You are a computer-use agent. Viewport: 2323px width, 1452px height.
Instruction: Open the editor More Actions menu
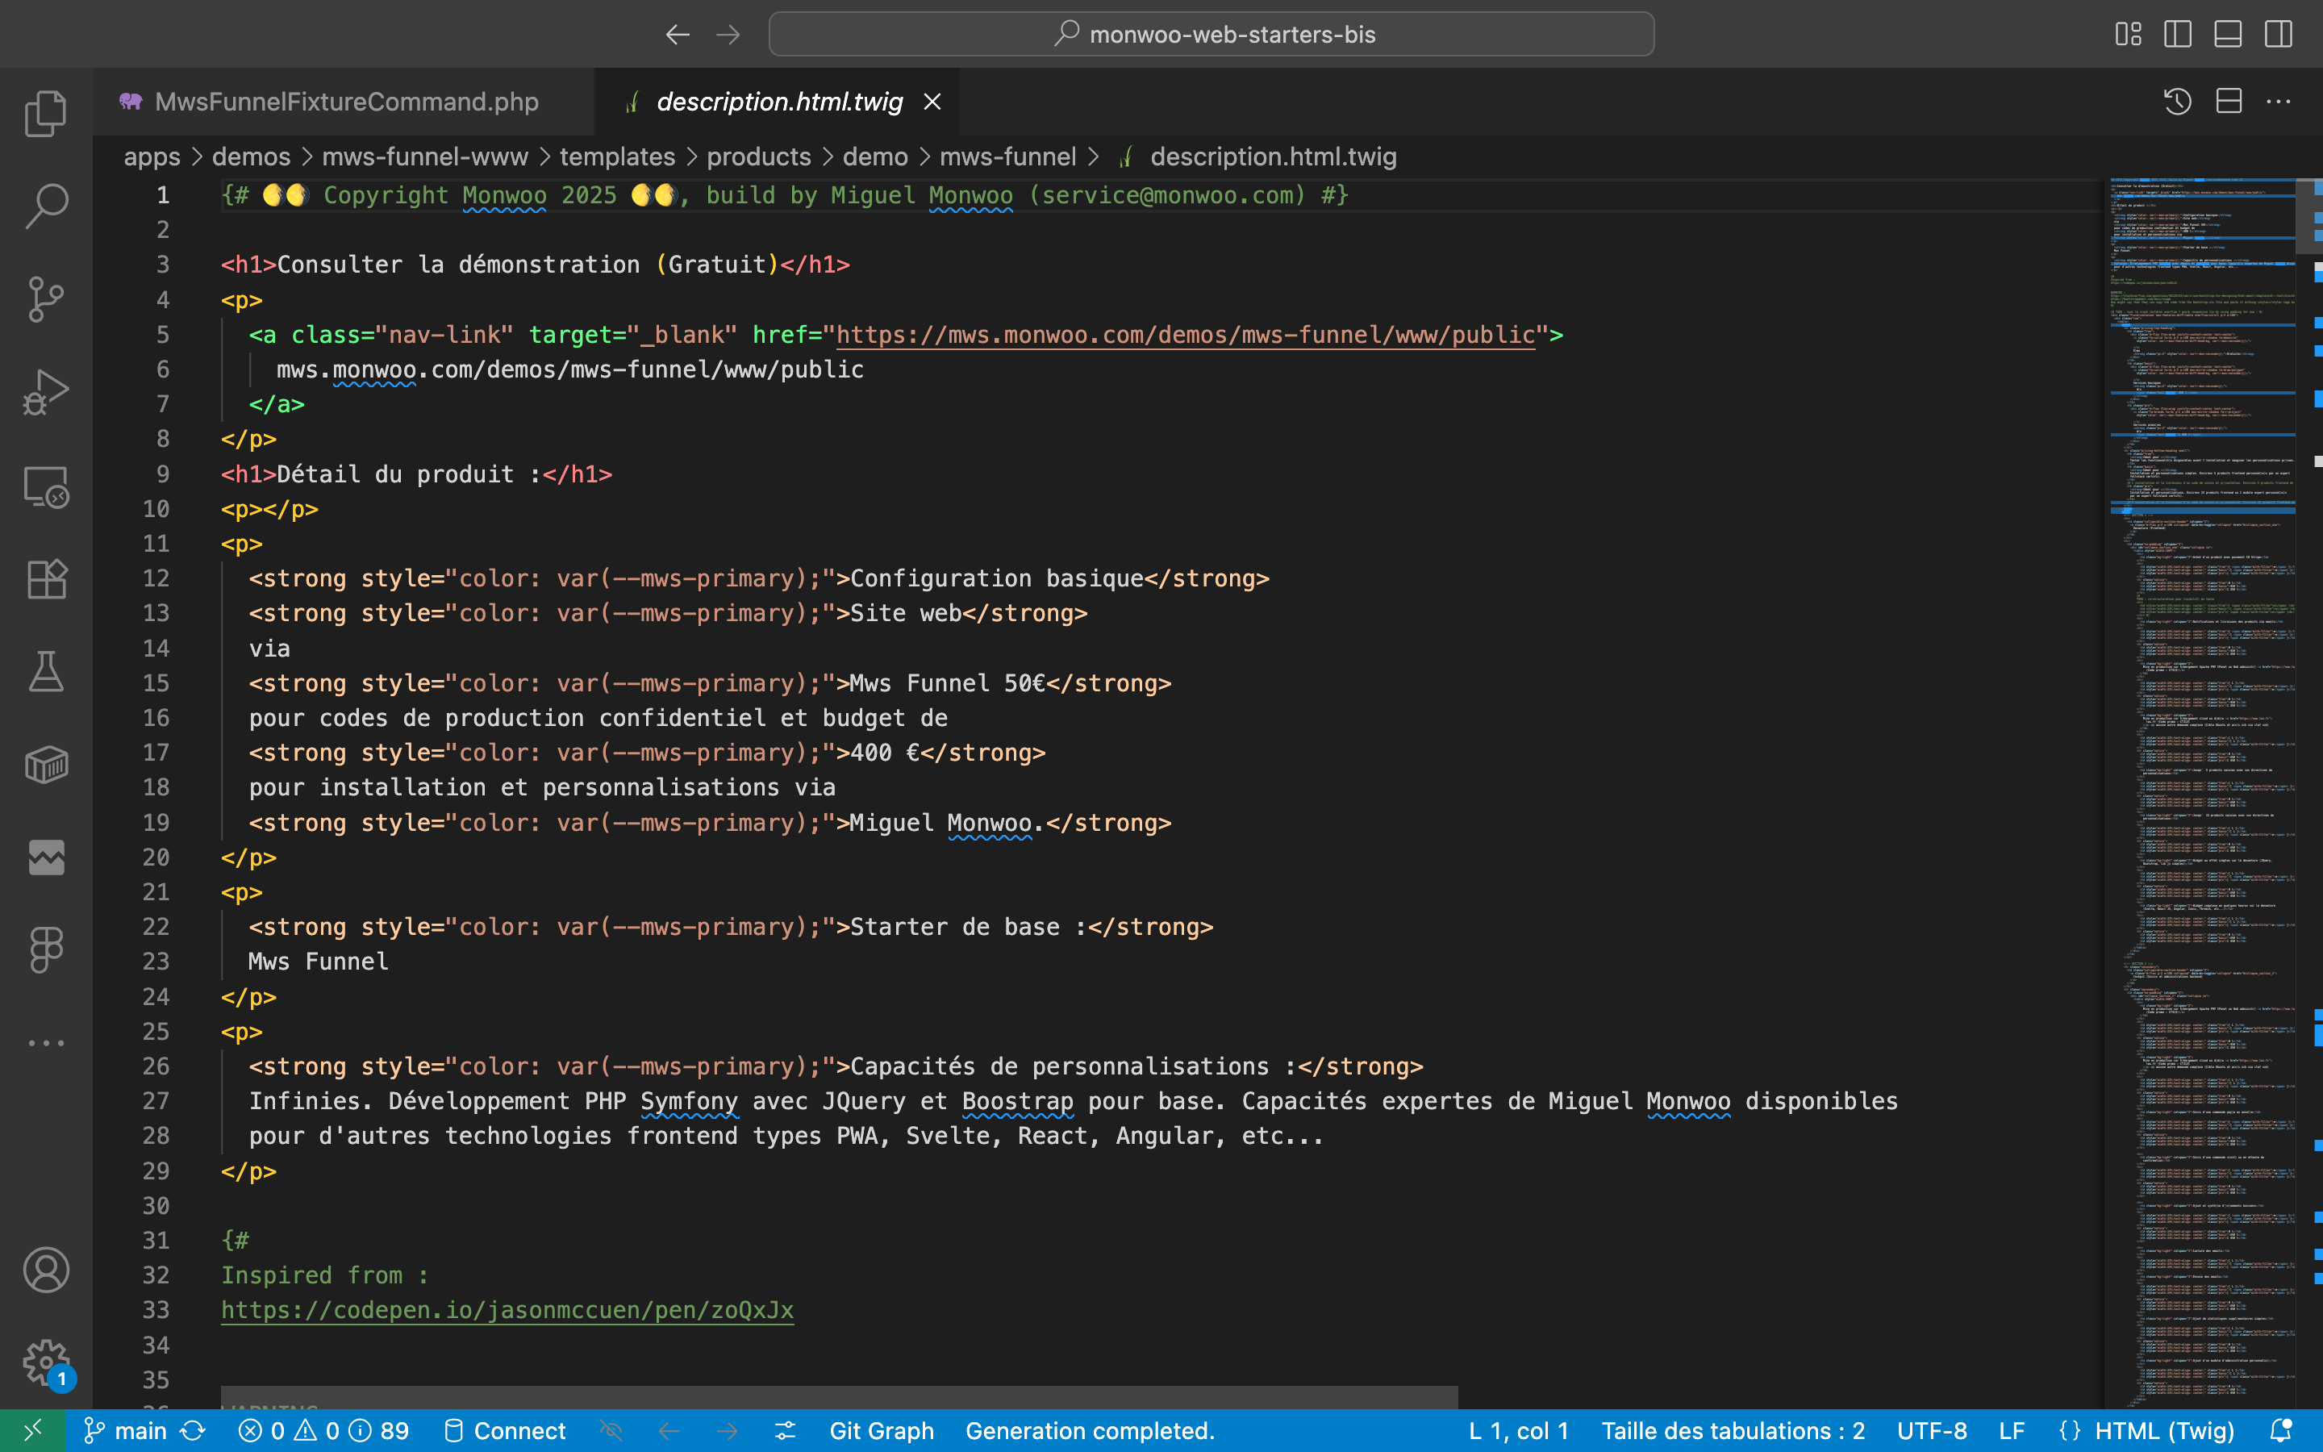click(2278, 102)
